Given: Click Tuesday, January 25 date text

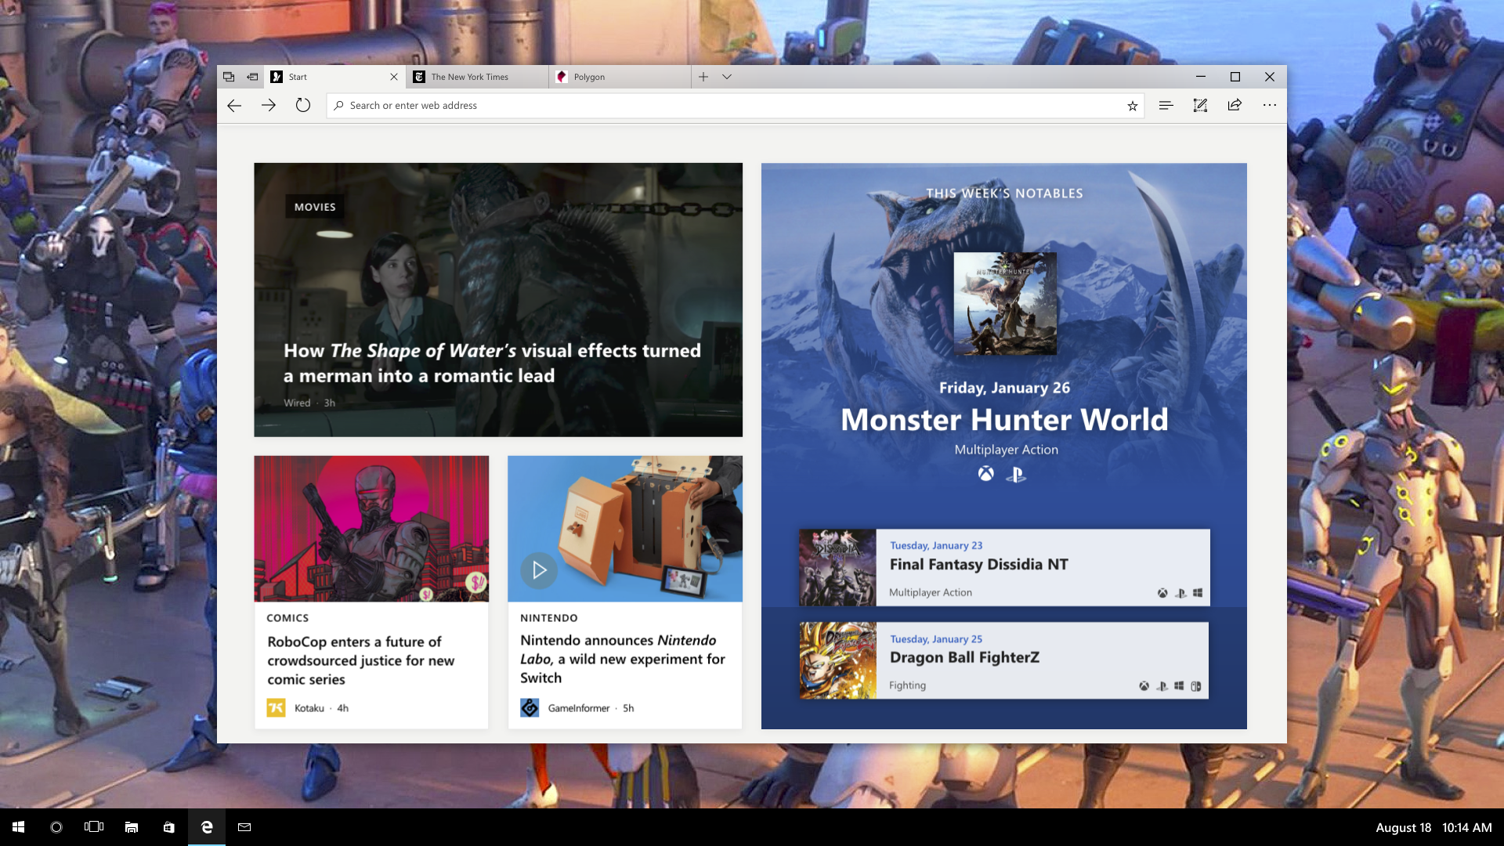Looking at the screenshot, I should (x=936, y=639).
